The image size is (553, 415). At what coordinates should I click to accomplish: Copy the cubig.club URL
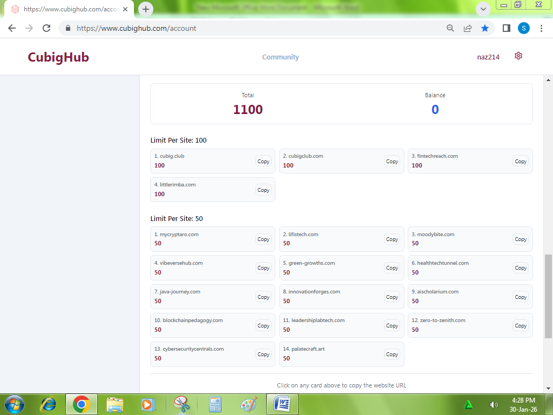tap(264, 162)
